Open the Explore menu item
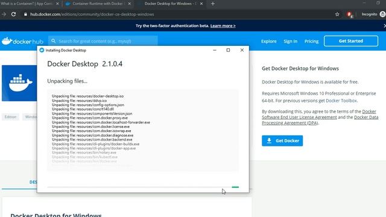The width and height of the screenshot is (386, 217). pyautogui.click(x=268, y=42)
